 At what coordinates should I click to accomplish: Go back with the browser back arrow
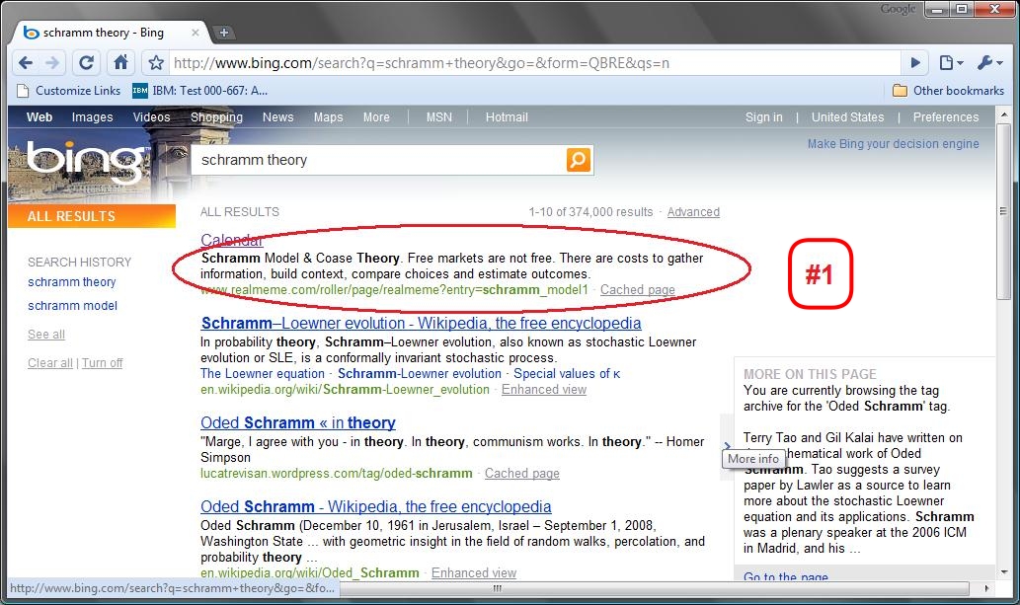point(26,63)
